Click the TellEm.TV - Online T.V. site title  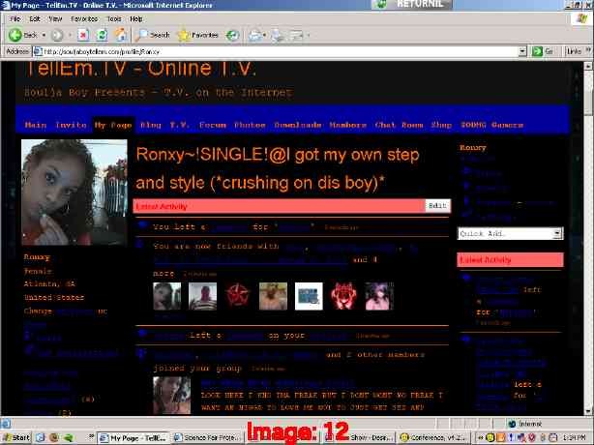pos(140,70)
